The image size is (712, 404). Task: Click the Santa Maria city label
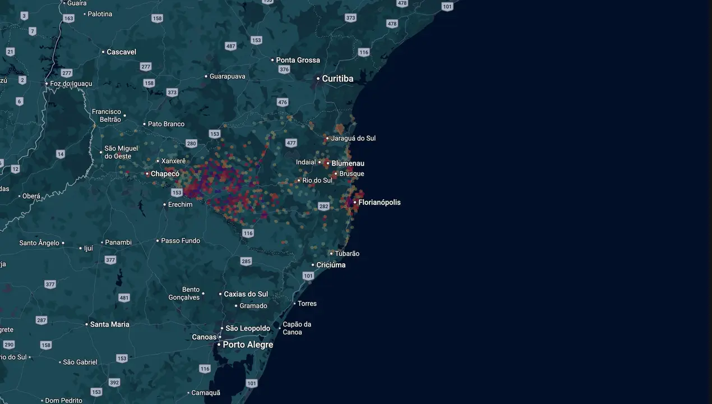[x=110, y=324]
